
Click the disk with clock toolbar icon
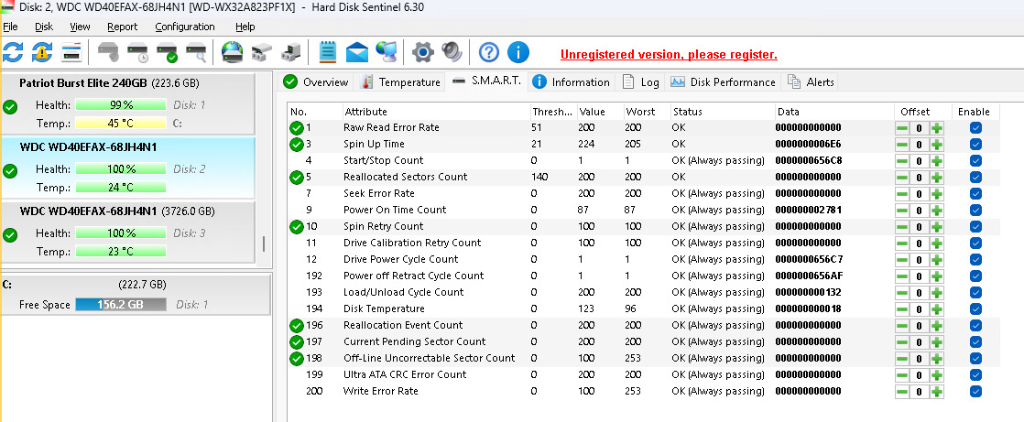click(138, 52)
